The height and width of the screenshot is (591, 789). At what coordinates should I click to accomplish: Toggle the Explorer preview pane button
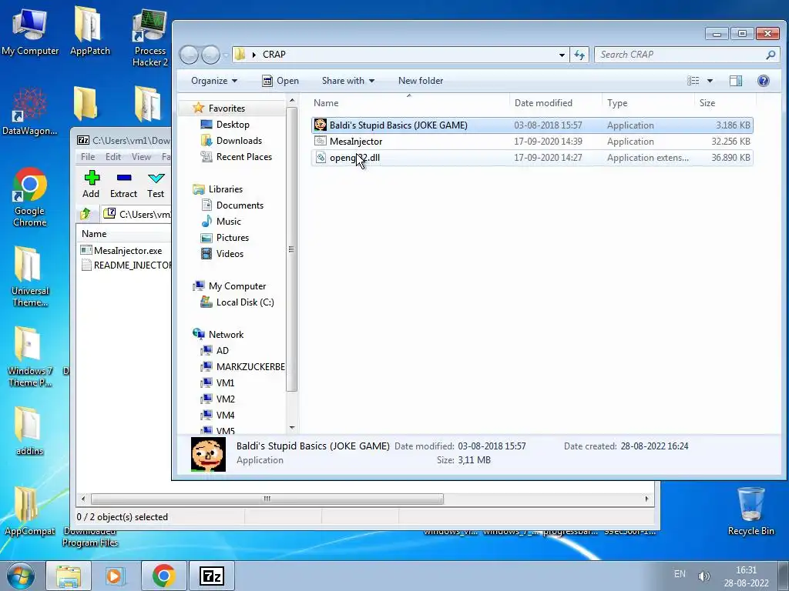point(736,81)
